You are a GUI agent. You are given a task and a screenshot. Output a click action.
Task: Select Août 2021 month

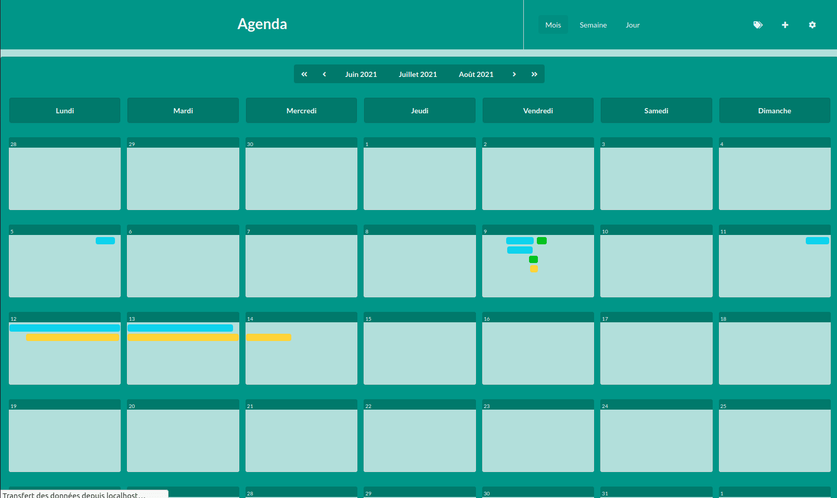(x=476, y=74)
